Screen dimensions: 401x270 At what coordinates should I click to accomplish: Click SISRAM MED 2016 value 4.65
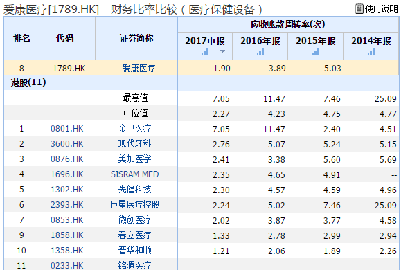tap(276, 174)
